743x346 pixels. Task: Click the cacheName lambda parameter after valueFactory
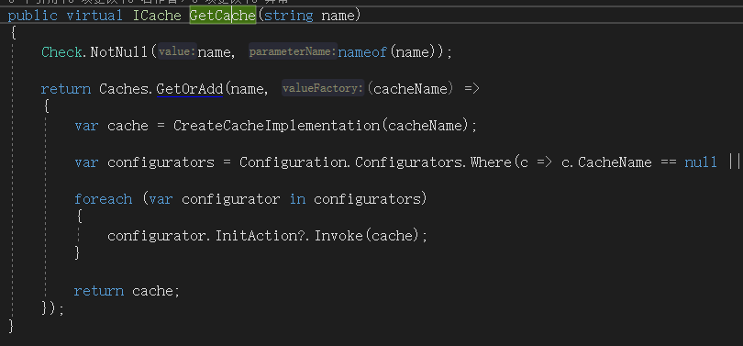(x=411, y=89)
